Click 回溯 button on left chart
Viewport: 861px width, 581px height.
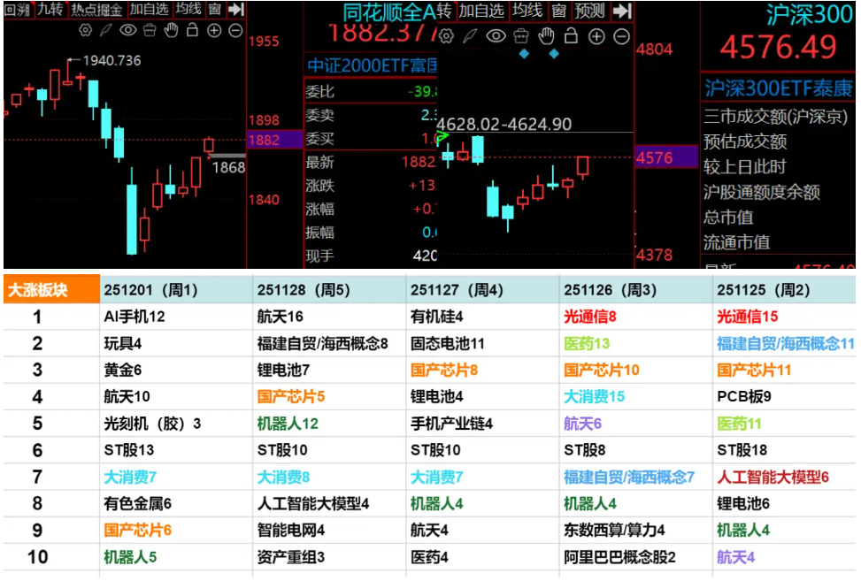tap(17, 9)
